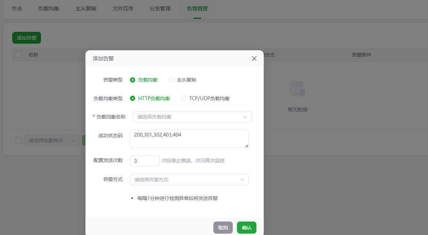Switch to the 节点 tab
Viewport: 428px width, 235px height.
point(17,8)
